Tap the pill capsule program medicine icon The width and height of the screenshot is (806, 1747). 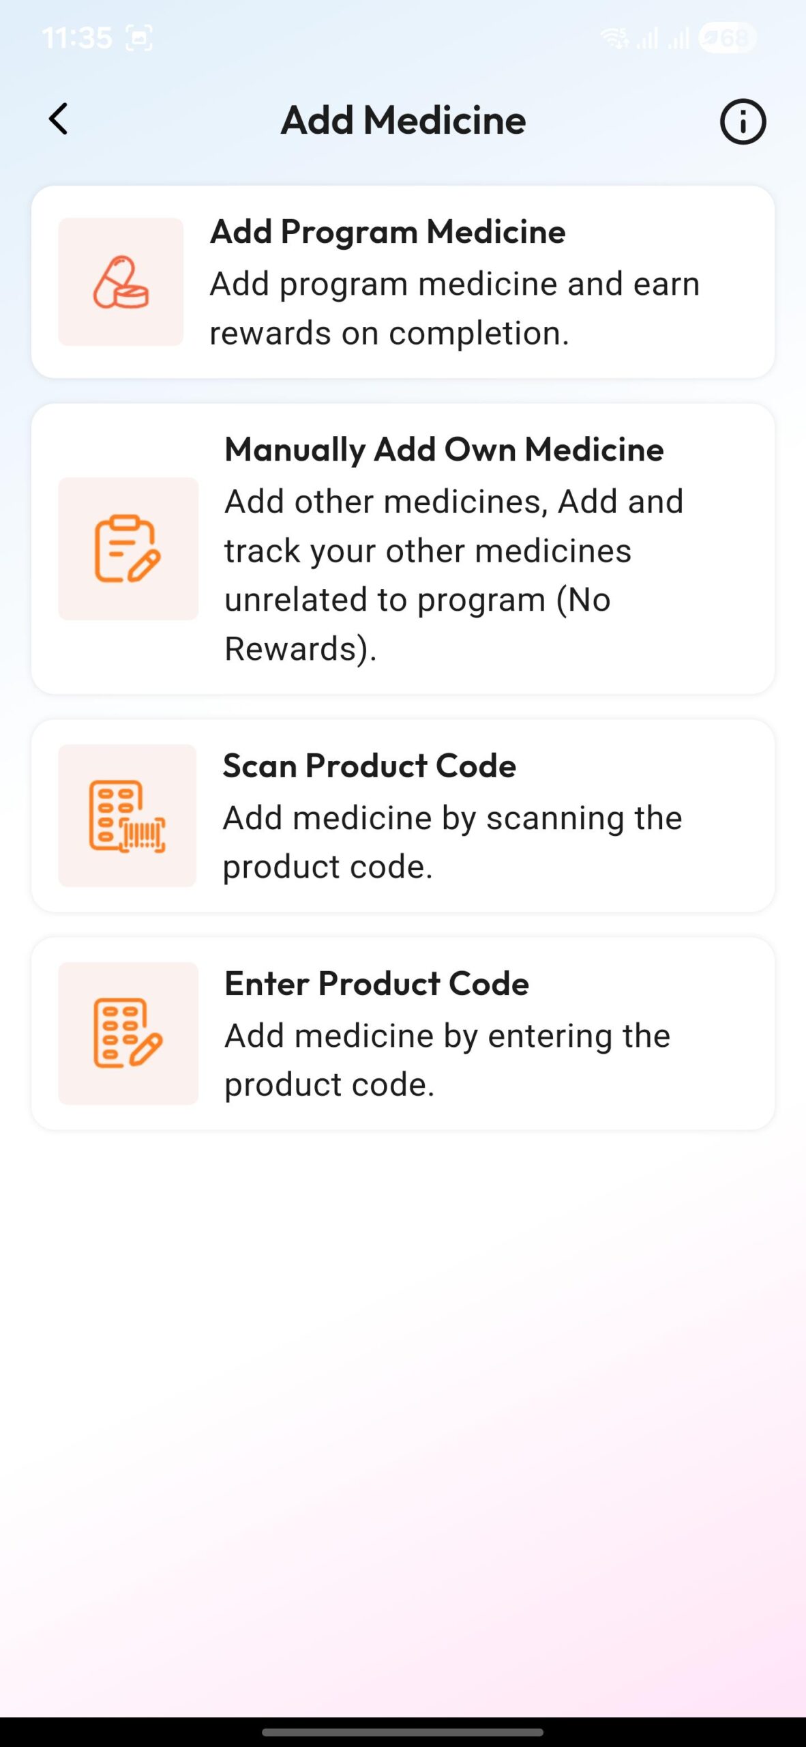(x=121, y=282)
